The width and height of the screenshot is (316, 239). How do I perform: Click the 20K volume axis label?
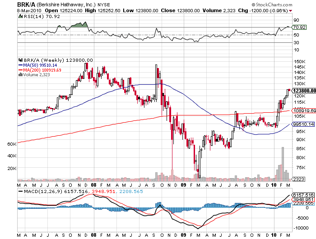(x=12, y=169)
